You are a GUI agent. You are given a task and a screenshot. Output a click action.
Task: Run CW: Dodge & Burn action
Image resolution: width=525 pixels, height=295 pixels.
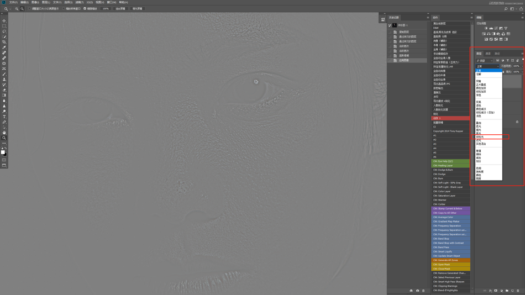(450, 170)
